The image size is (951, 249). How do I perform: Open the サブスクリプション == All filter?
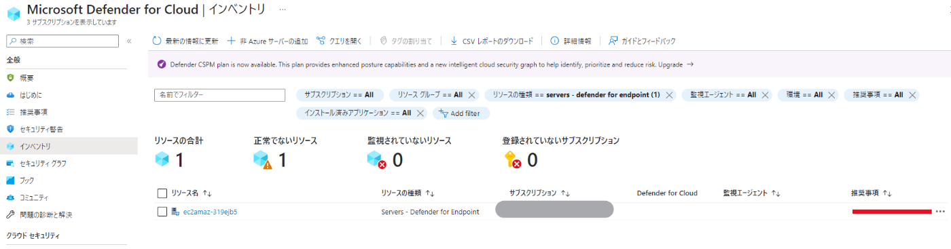(x=340, y=95)
